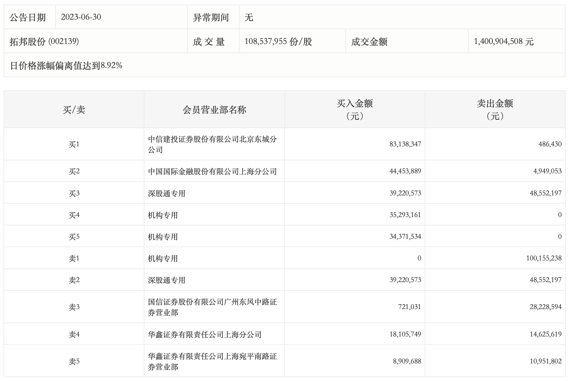
Task: Select the 拓邦股份 (002139) stock name
Action: 44,41
